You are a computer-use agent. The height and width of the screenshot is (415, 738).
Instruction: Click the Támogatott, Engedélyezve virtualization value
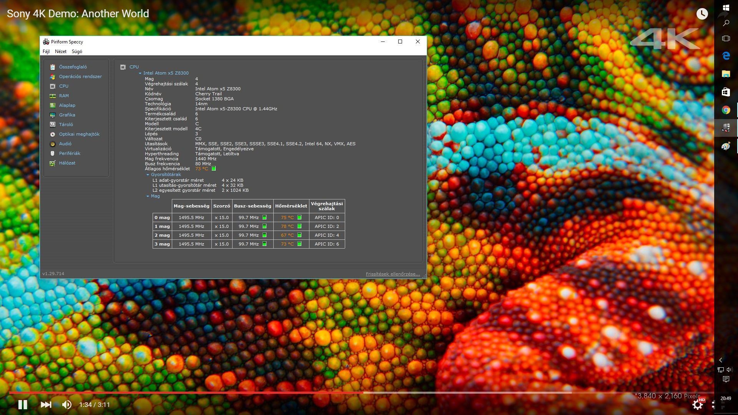point(224,149)
